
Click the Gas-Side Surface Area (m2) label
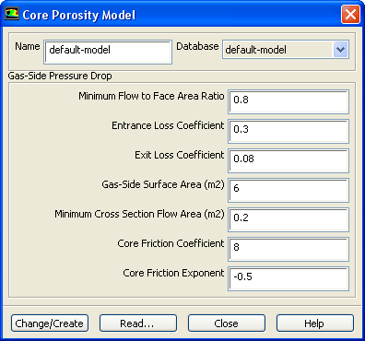click(x=163, y=184)
